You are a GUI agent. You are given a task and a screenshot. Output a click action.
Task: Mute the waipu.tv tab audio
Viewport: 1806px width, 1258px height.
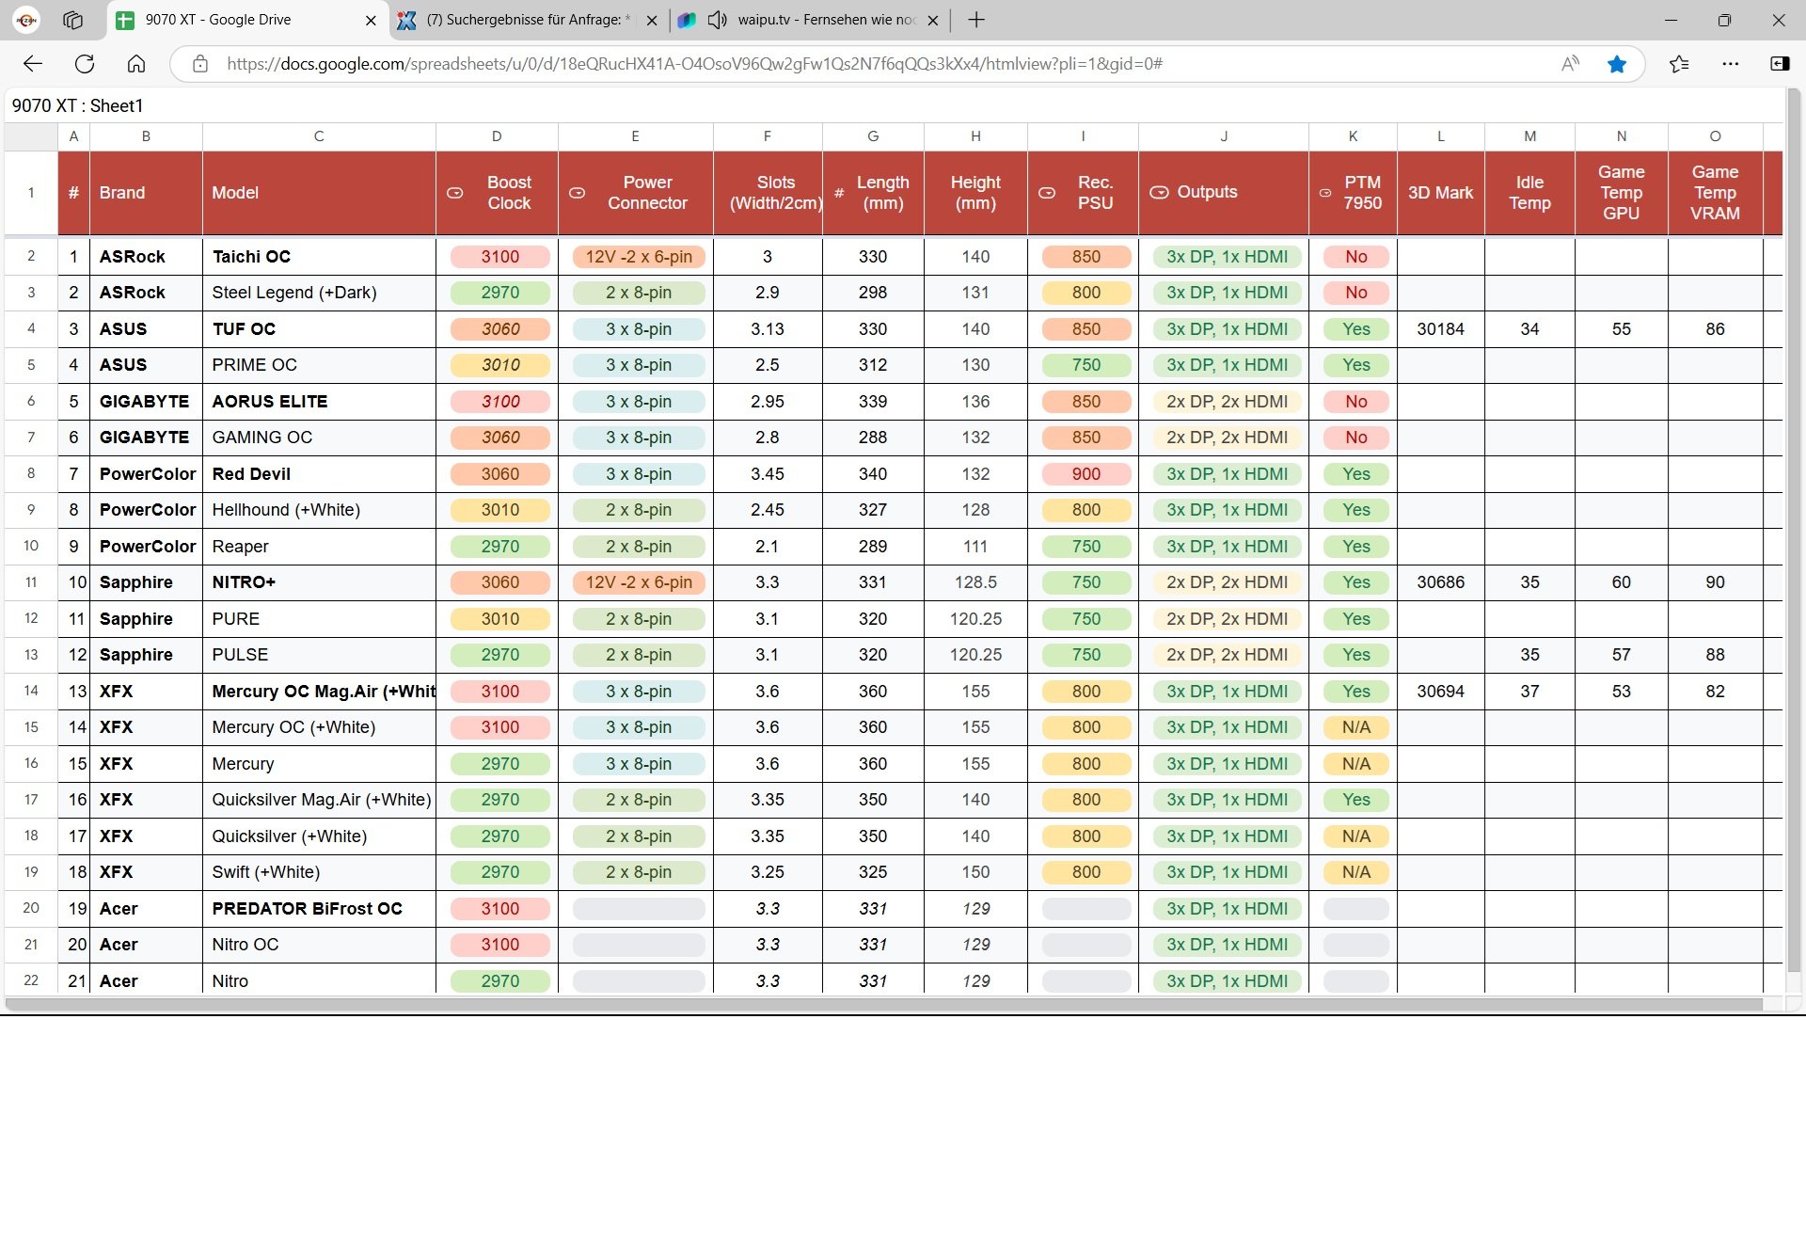pyautogui.click(x=717, y=20)
